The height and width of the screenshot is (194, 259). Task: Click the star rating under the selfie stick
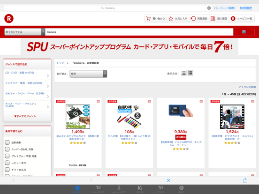(129, 143)
